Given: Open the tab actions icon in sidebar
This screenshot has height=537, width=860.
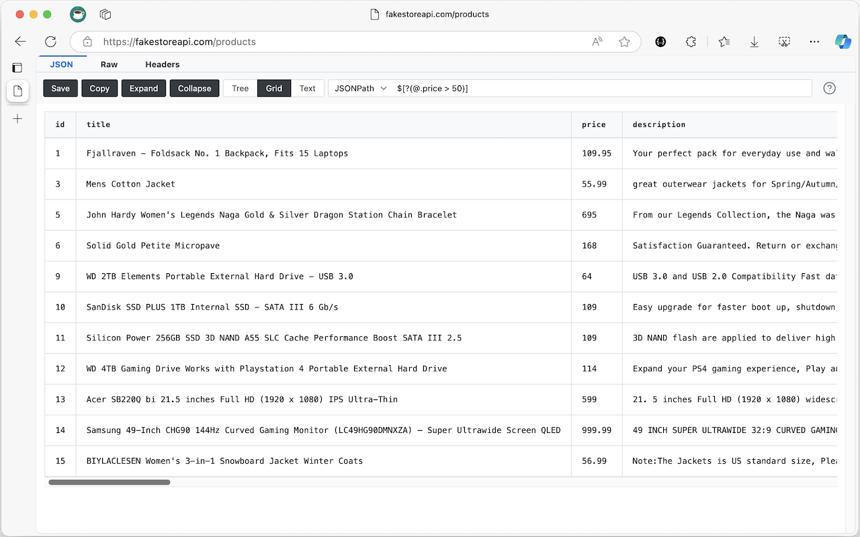Looking at the screenshot, I should 17,67.
